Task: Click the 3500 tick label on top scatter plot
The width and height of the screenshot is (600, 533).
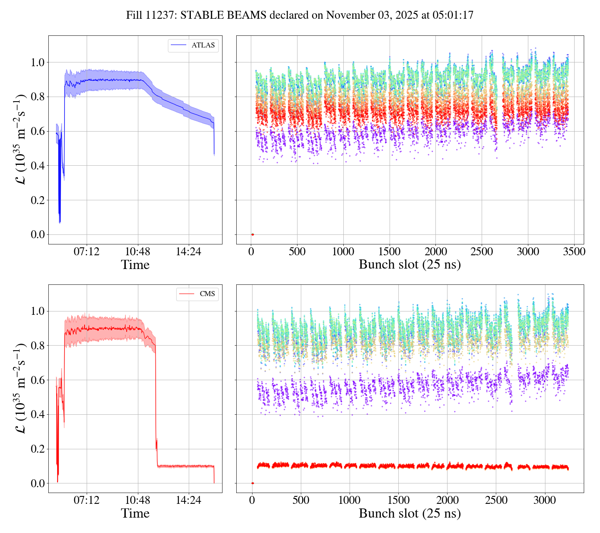Action: [574, 252]
